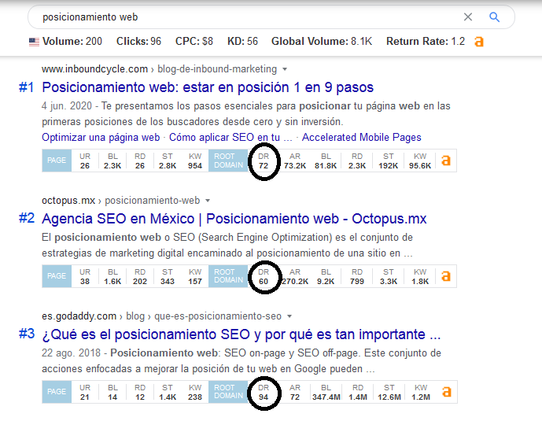Click the DR 60 value for octopus.mx
The width and height of the screenshot is (542, 421).
(264, 282)
